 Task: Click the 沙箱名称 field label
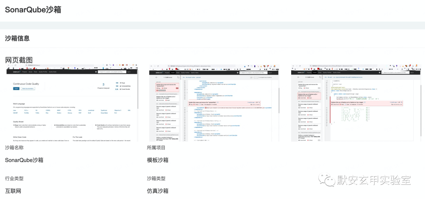coord(14,148)
